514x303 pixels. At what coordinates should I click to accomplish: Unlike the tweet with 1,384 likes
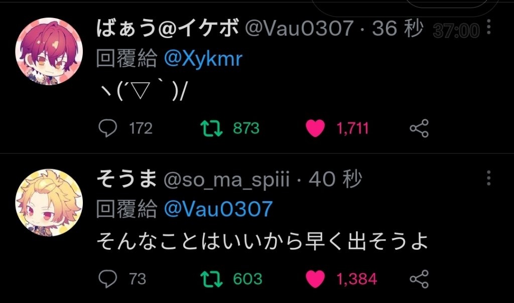point(315,279)
